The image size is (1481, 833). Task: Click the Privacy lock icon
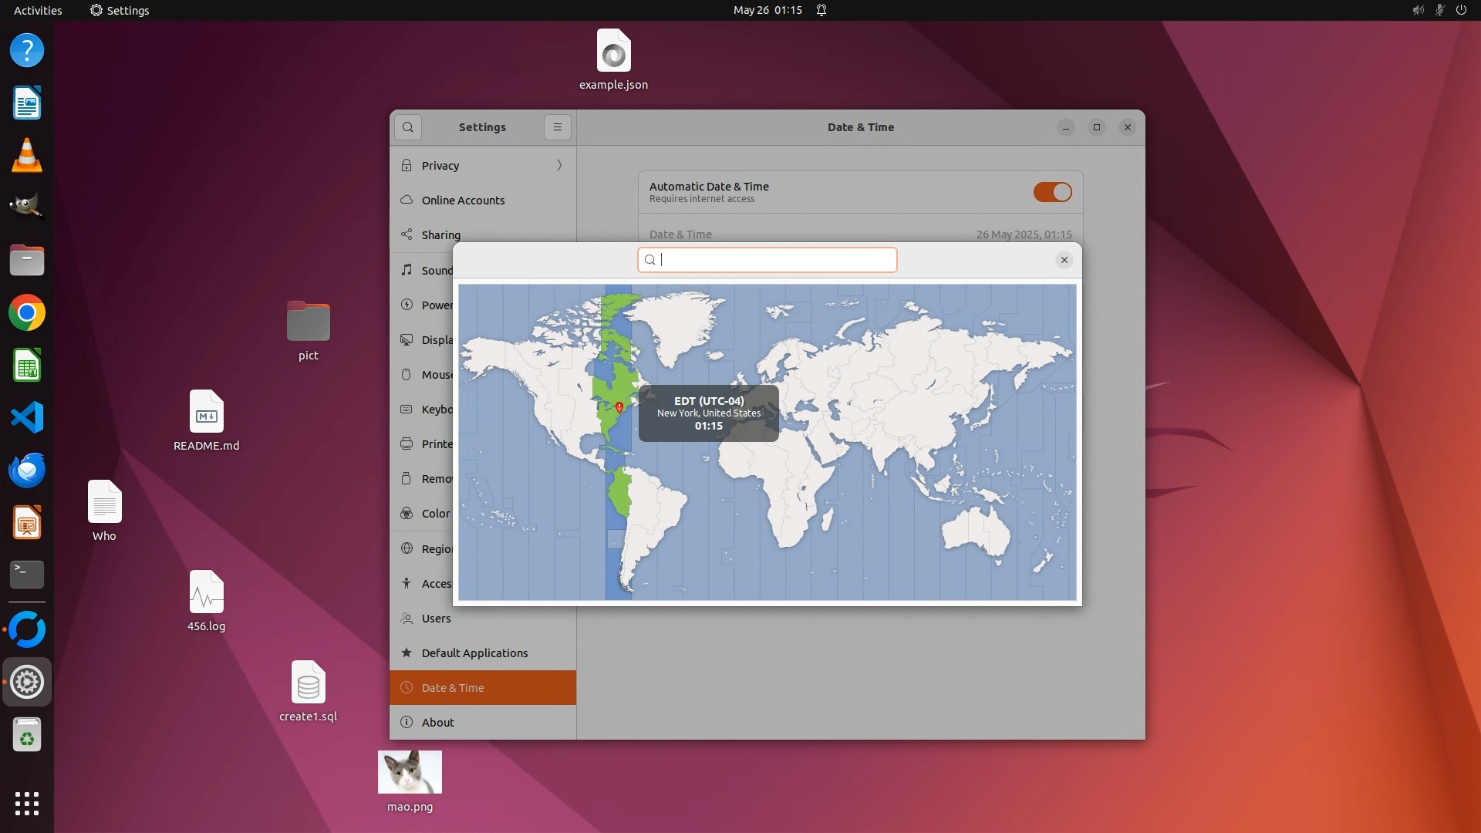[407, 166]
